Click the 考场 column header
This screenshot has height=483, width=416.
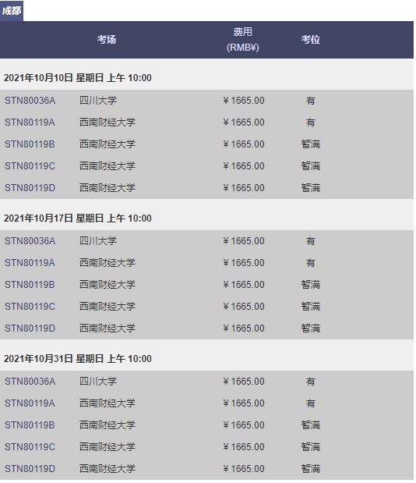pos(107,40)
